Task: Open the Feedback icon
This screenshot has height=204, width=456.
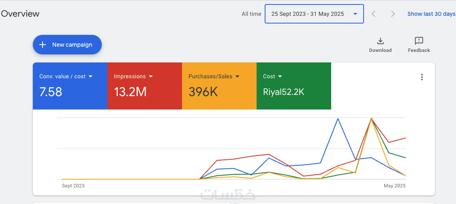Action: [x=419, y=41]
